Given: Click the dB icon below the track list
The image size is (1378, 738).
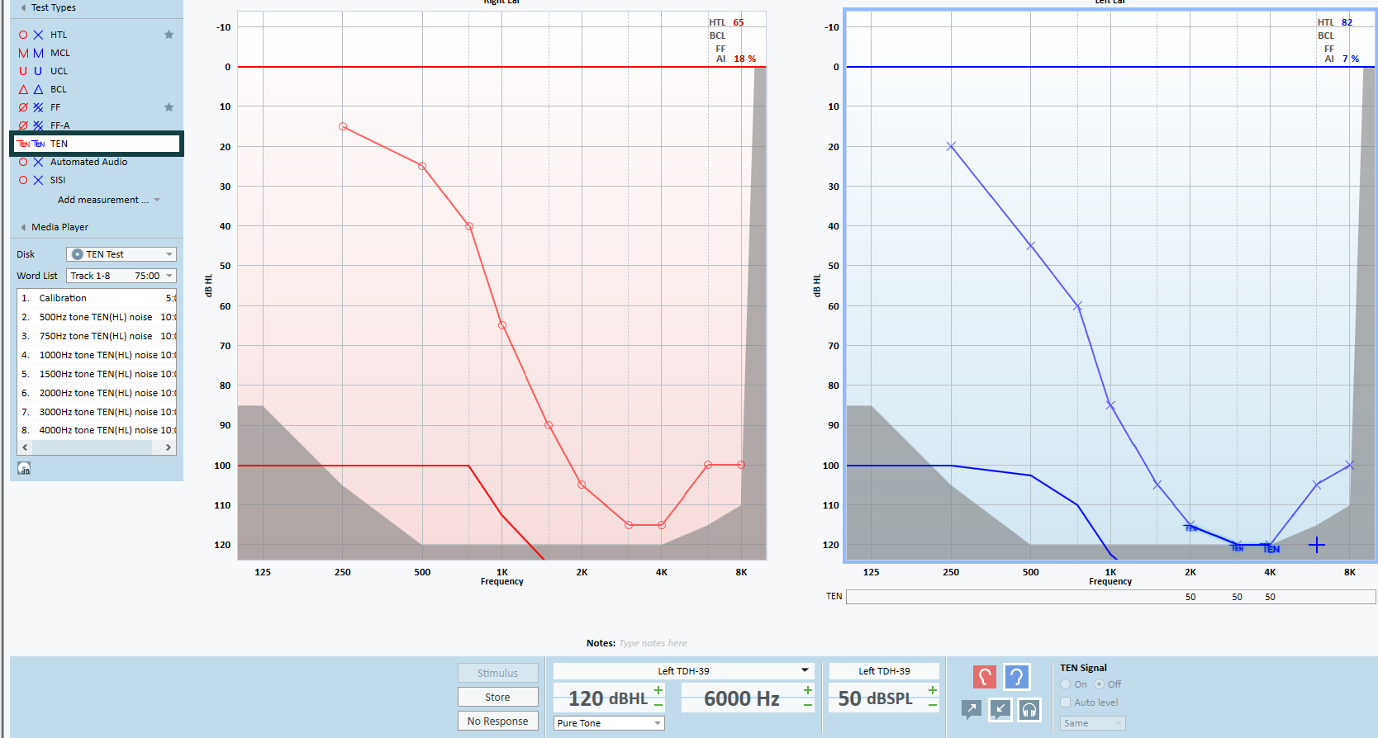Looking at the screenshot, I should 25,469.
